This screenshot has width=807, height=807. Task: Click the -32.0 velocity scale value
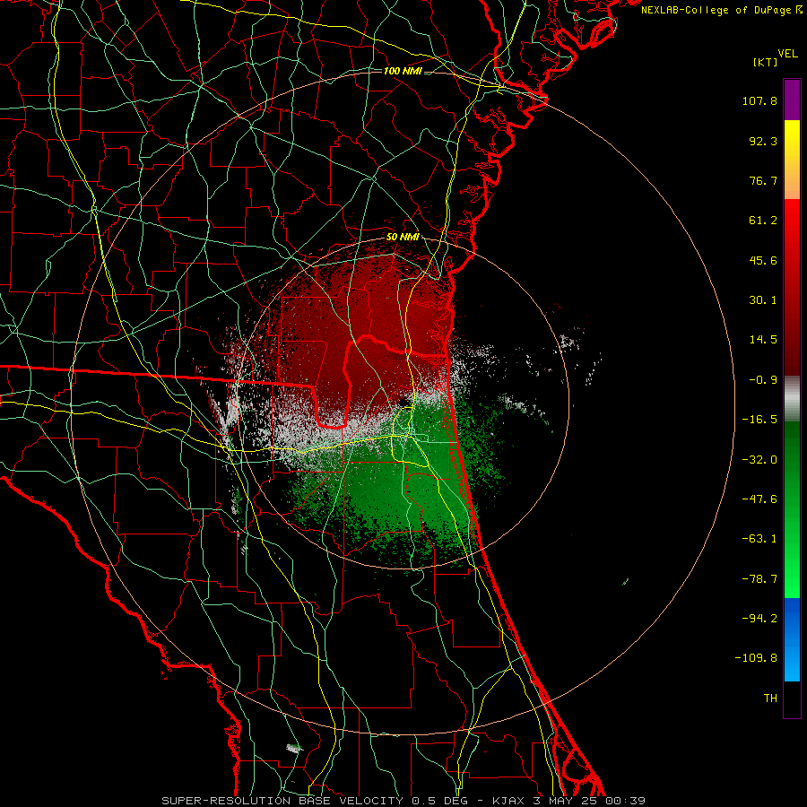point(759,460)
